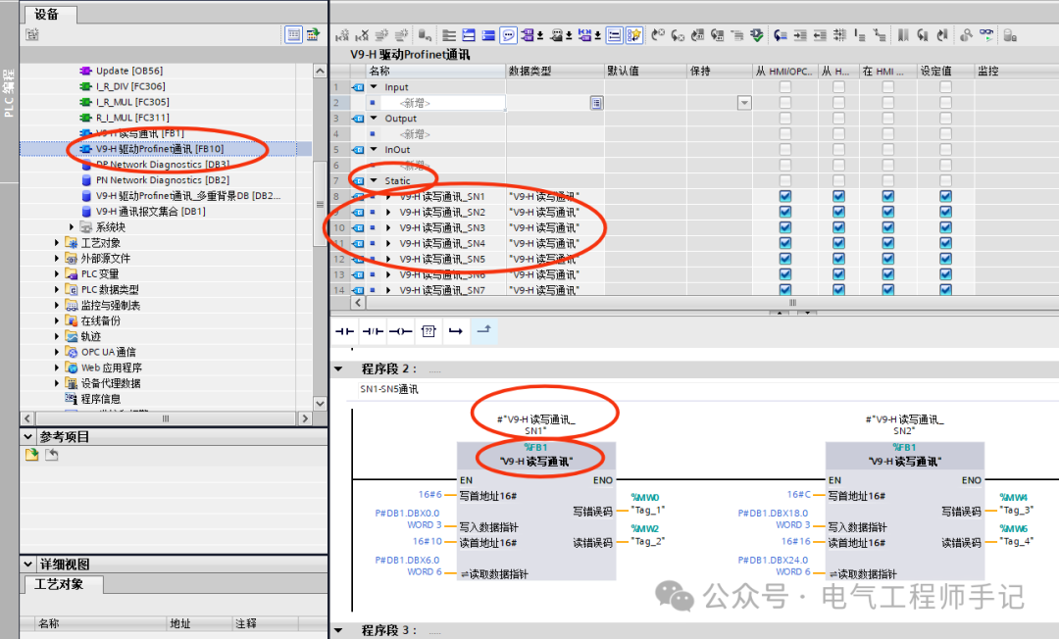The image size is (1059, 639).
Task: Click the tree's horizontal scroll right arrow
Action: click(x=305, y=418)
